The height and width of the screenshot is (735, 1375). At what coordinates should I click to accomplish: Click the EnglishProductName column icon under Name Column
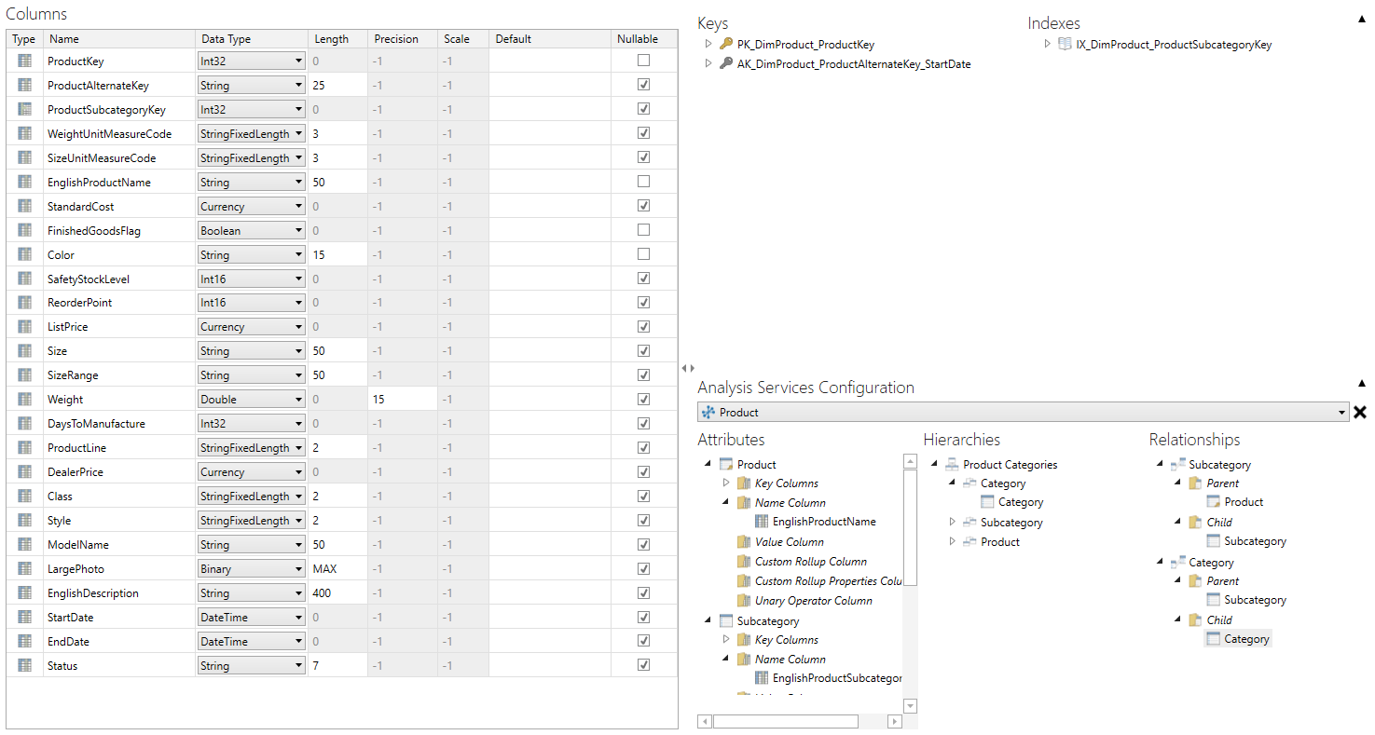(762, 522)
